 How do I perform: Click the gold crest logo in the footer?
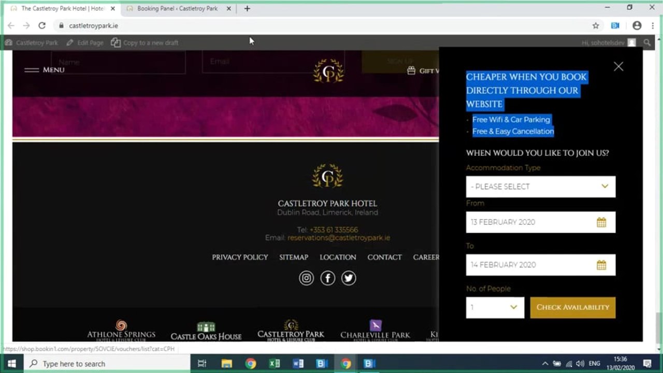pyautogui.click(x=328, y=176)
